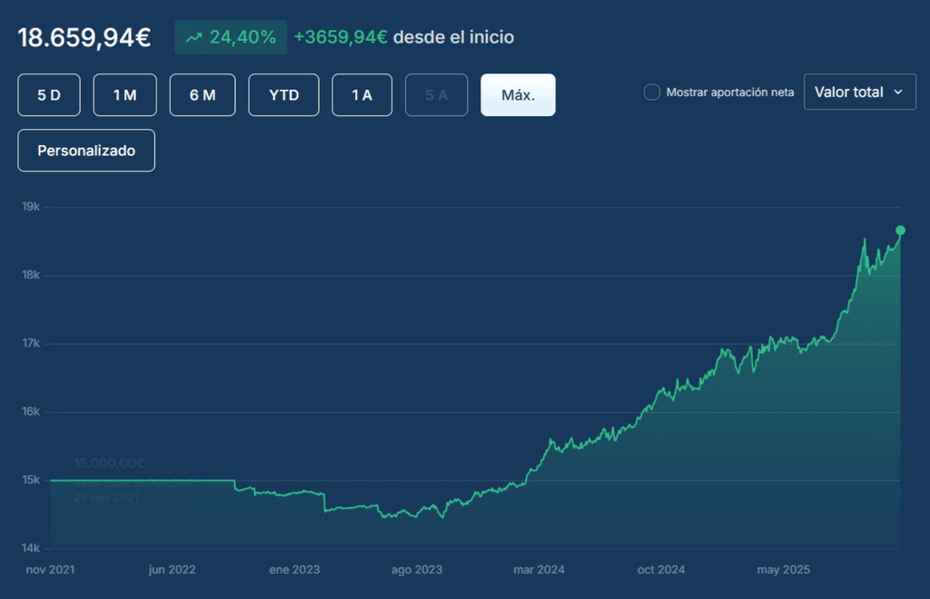930x599 pixels.
Task: Click the disabled 5 A range button
Action: click(x=436, y=95)
